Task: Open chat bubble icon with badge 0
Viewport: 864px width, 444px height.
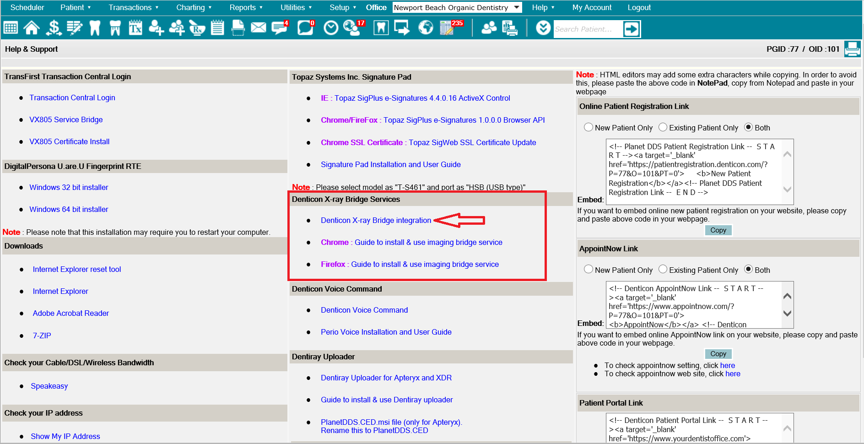Action: pyautogui.click(x=305, y=28)
